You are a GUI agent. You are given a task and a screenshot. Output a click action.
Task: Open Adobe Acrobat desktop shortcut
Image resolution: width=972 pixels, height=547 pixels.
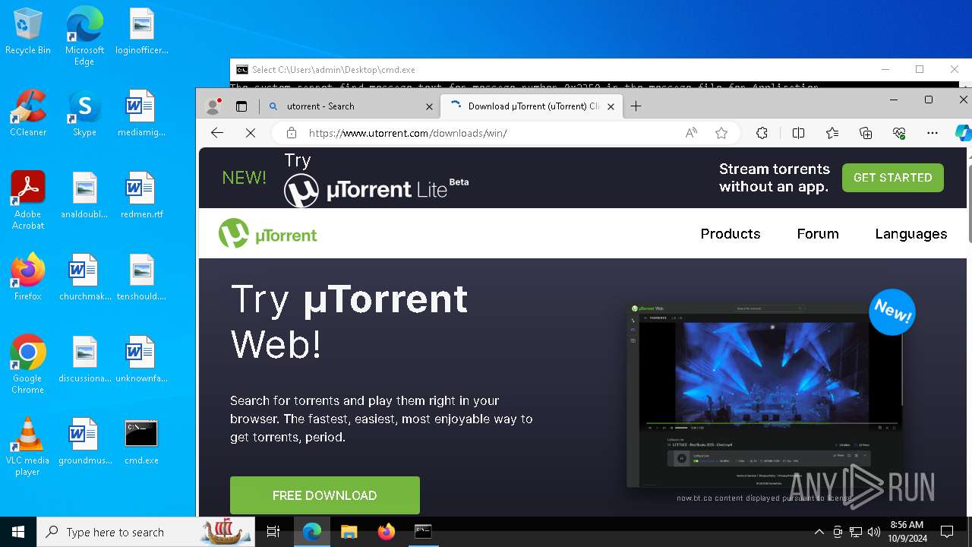pyautogui.click(x=28, y=201)
